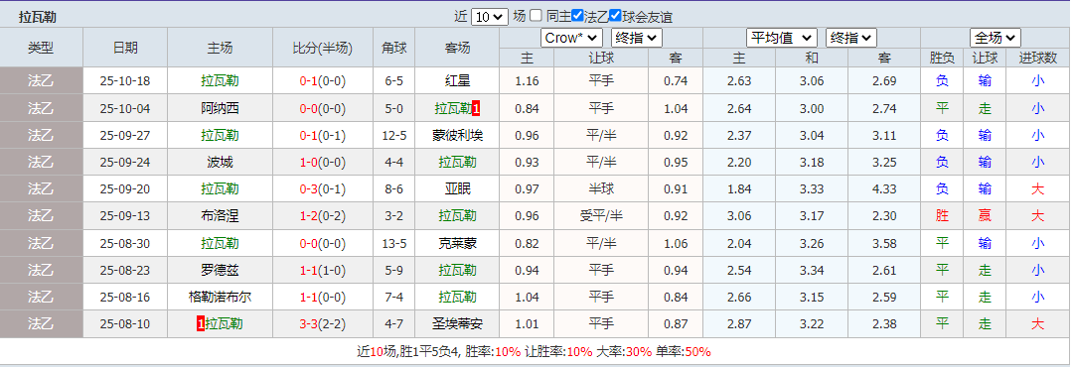Screen dimensions: 1074x367
Task: Open the 0-3(0-1) score against 亚眠
Action: coord(323,189)
